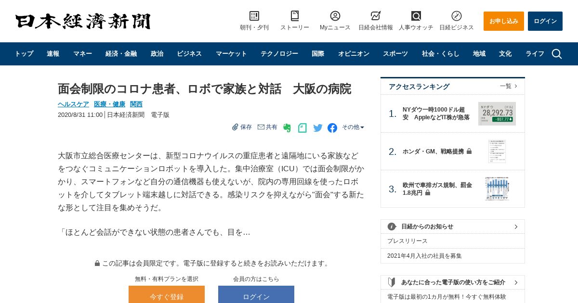Click the ホンダ・GM story thumbnail

(x=497, y=151)
